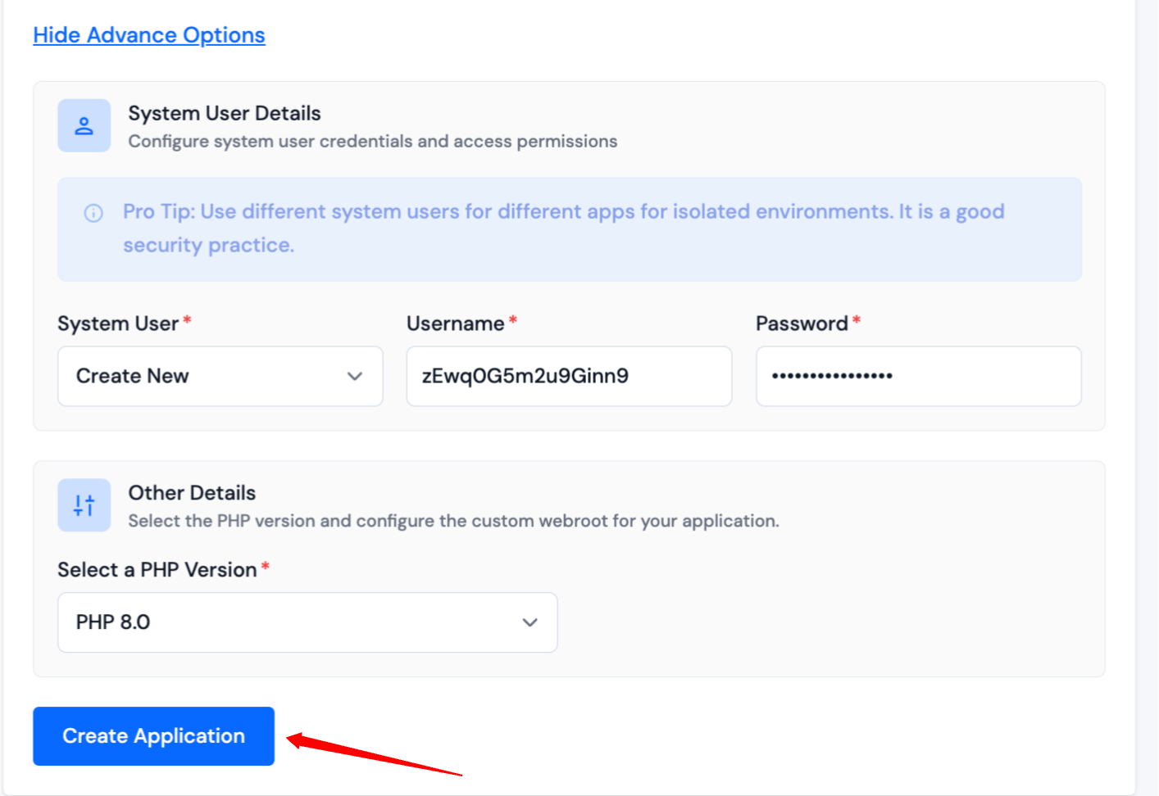This screenshot has height=796, width=1159.
Task: Click the Hide Advance Options link
Action: click(x=148, y=34)
